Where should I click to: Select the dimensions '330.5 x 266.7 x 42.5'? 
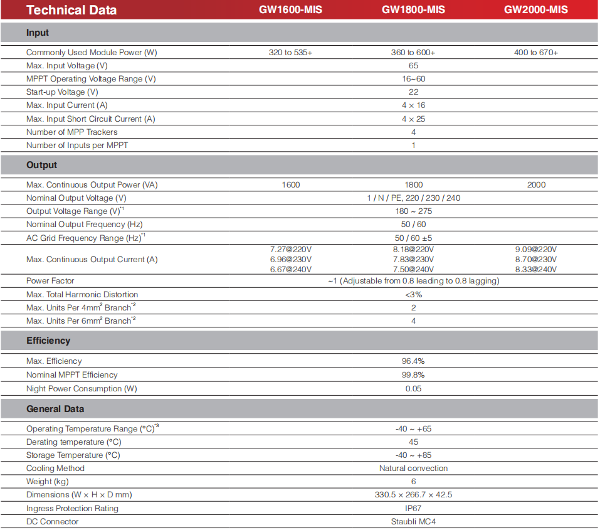coord(413,495)
